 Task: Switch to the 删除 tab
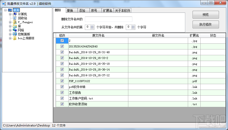tap(59, 10)
